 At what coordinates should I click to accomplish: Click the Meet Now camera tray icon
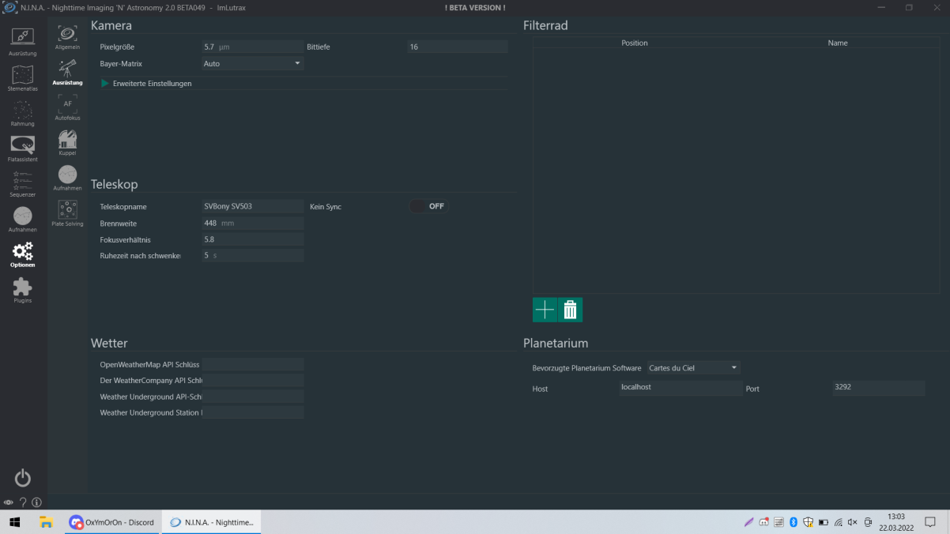[x=869, y=522]
